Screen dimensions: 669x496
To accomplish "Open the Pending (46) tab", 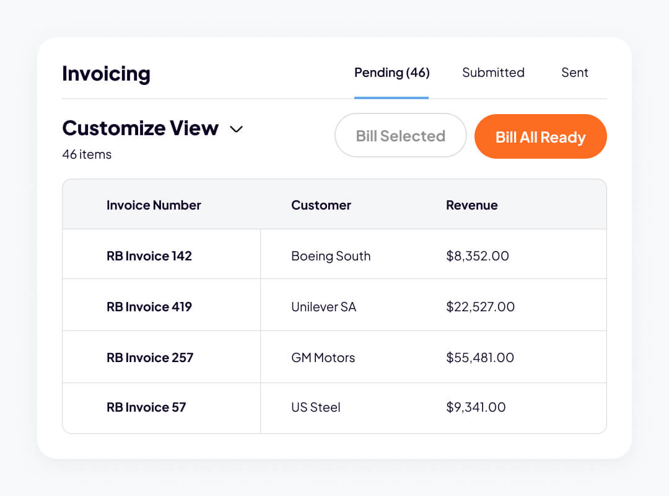I will tap(391, 73).
